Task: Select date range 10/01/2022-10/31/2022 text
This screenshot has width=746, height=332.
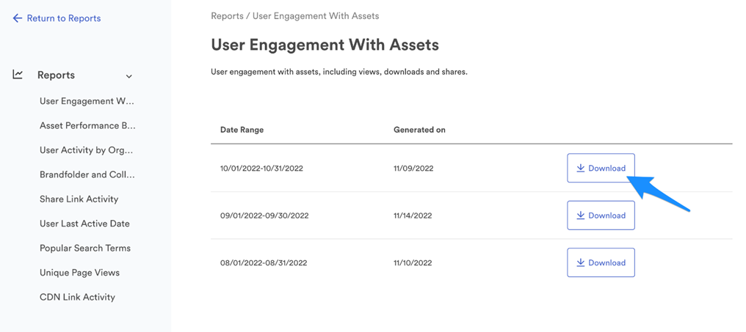Action: click(x=261, y=168)
